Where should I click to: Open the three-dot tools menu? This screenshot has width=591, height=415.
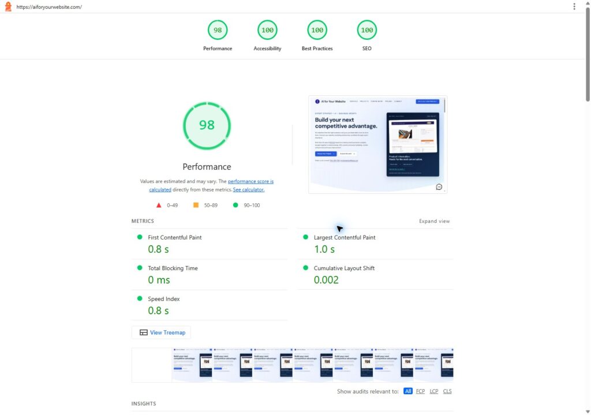574,6
